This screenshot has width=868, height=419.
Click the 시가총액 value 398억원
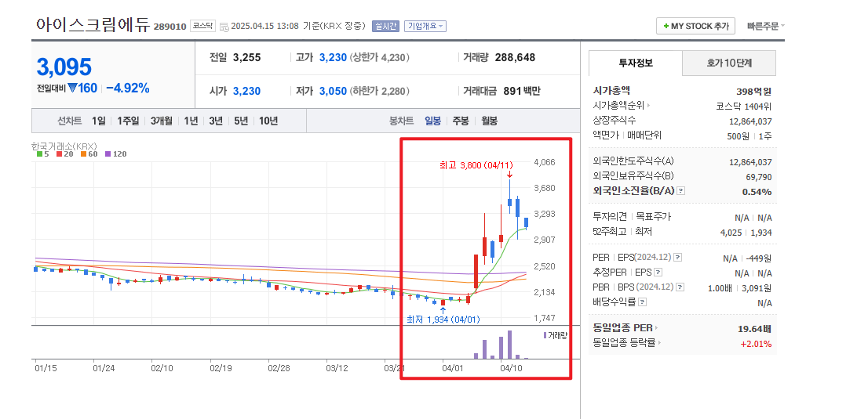753,91
